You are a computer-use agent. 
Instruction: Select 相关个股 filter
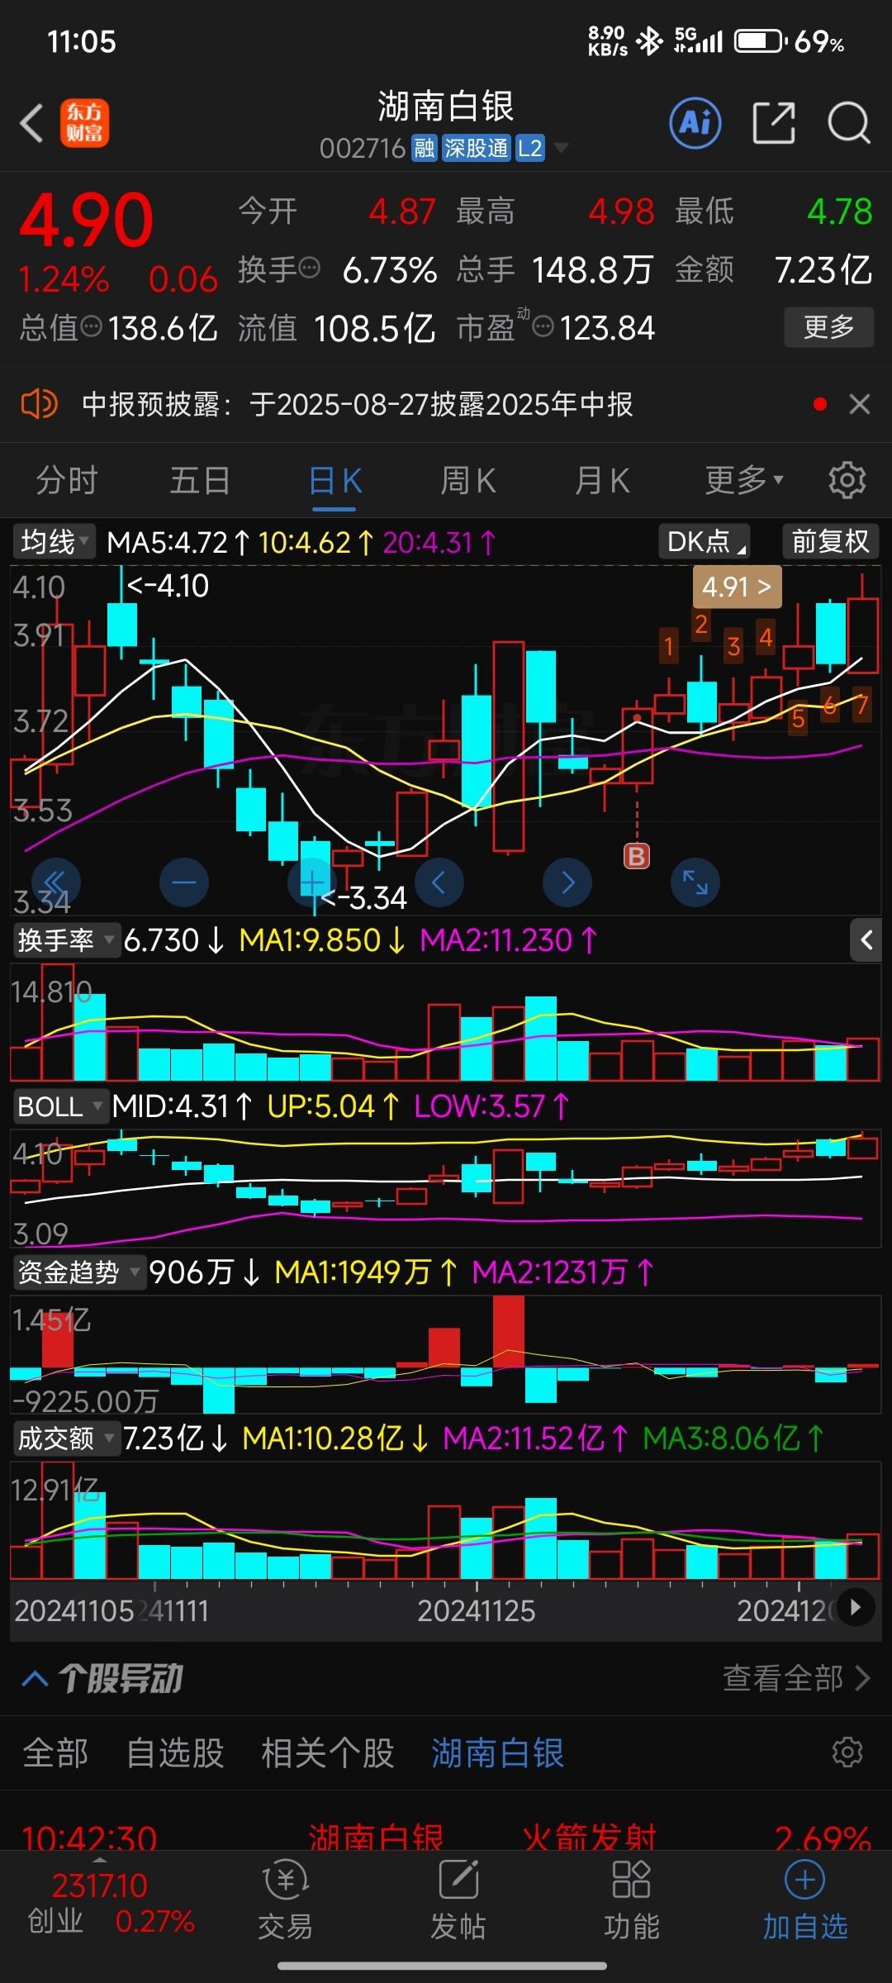click(x=328, y=1753)
